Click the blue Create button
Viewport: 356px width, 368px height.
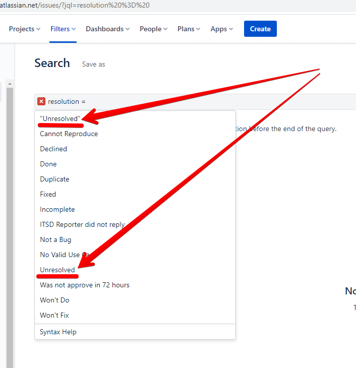tap(260, 29)
